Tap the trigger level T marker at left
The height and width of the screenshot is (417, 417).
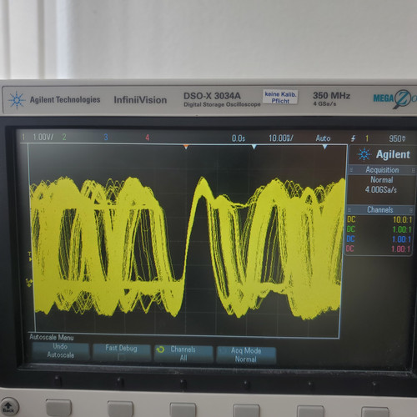click(x=30, y=256)
